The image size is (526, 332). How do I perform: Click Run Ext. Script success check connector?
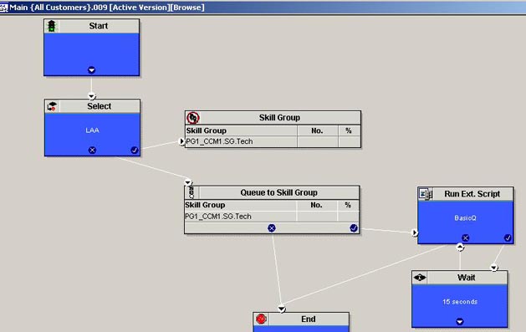508,238
